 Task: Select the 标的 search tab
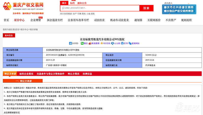click(x=72, y=3)
